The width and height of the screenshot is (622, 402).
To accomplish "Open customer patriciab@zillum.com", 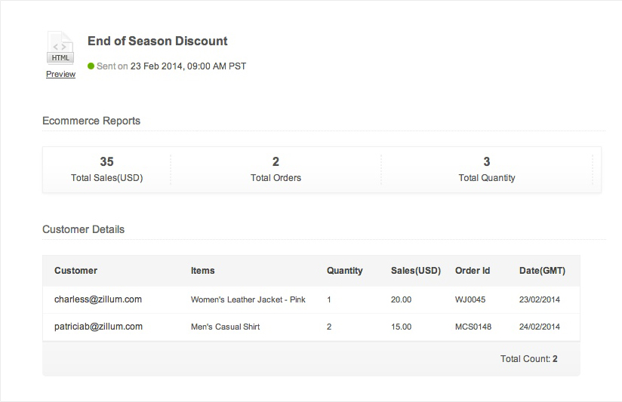I will click(98, 327).
